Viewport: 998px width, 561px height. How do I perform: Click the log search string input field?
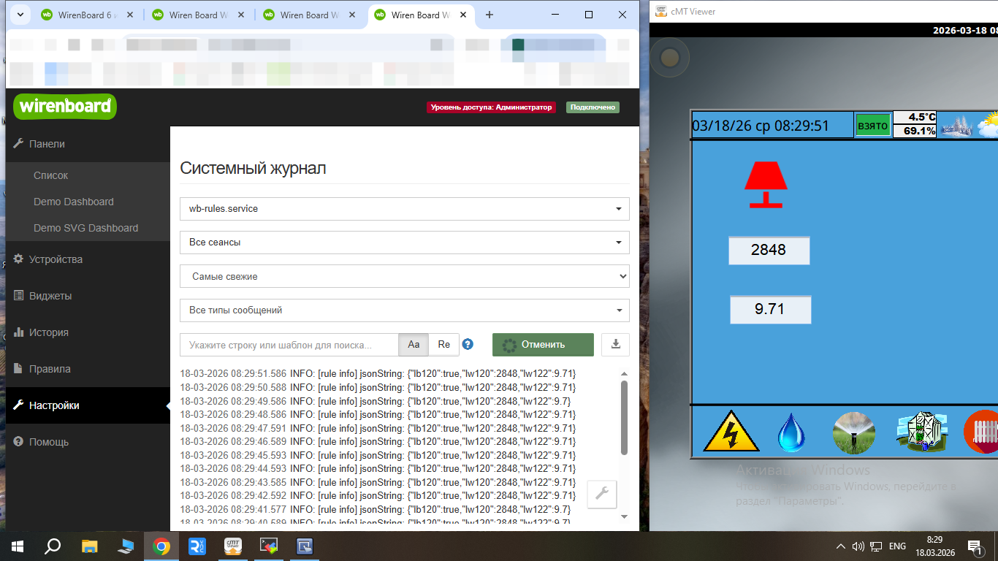(289, 345)
